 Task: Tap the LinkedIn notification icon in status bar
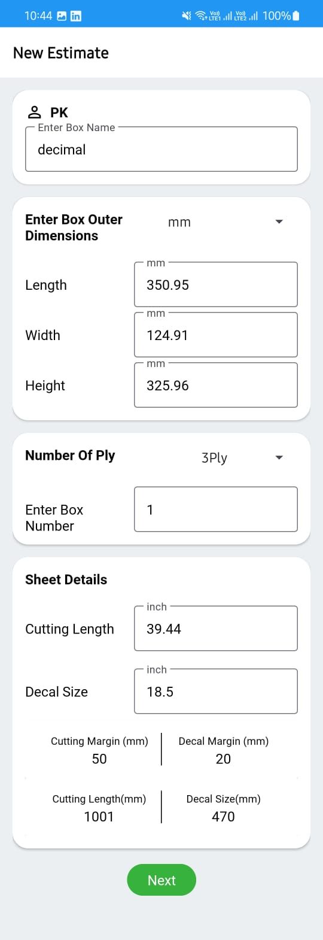click(76, 16)
